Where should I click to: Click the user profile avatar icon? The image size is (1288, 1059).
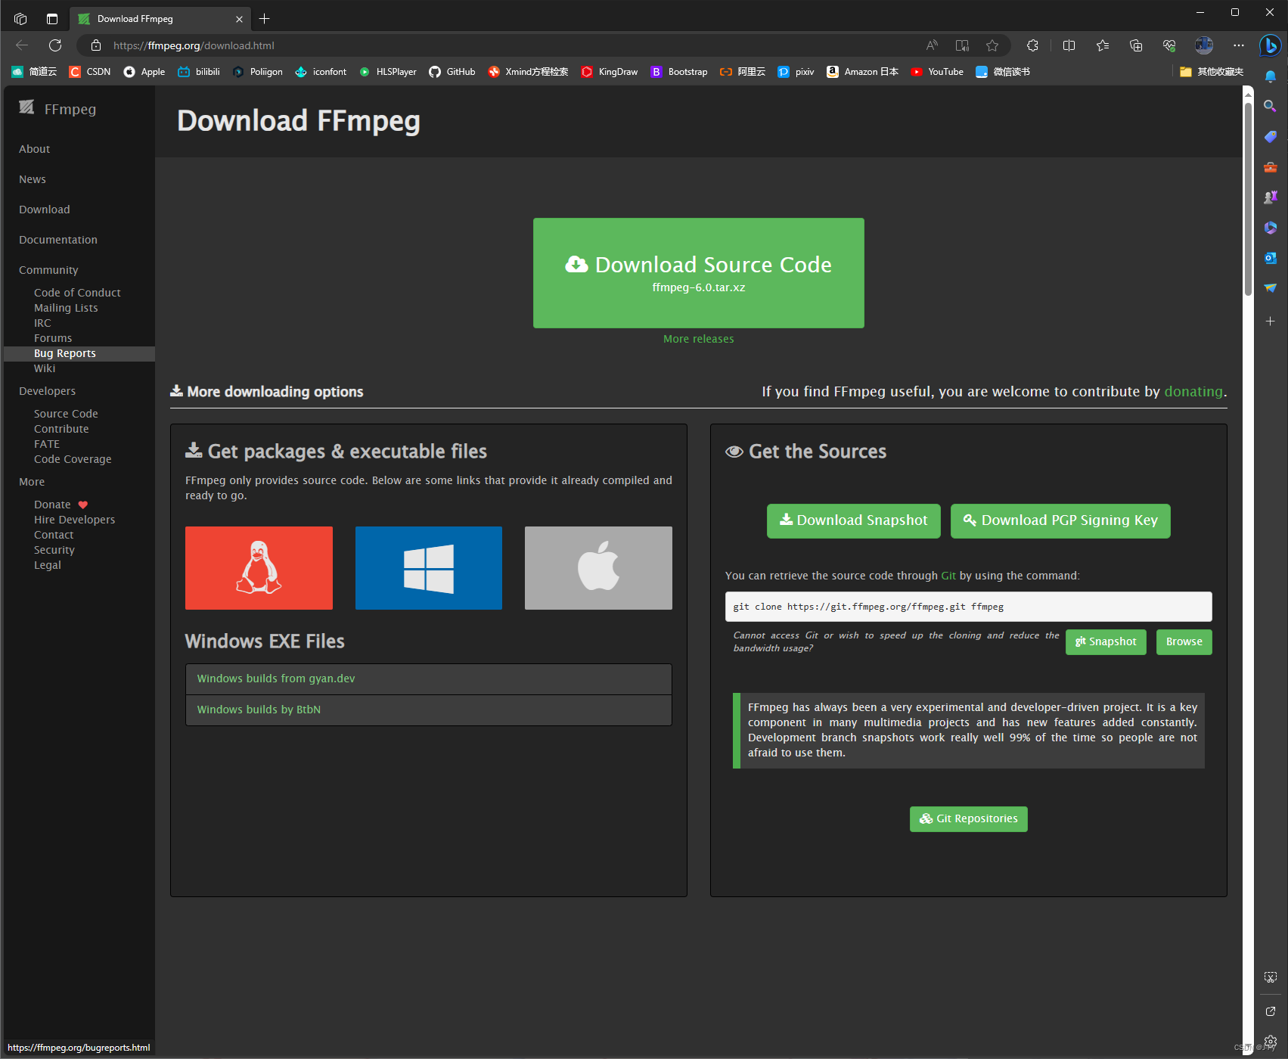click(x=1204, y=45)
